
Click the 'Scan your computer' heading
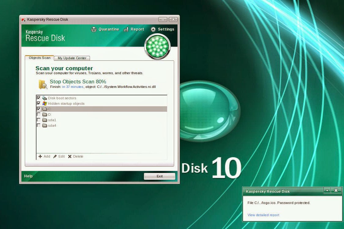click(64, 68)
